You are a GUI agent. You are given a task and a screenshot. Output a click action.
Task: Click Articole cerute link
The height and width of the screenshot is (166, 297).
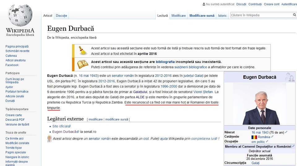(x=15, y=96)
